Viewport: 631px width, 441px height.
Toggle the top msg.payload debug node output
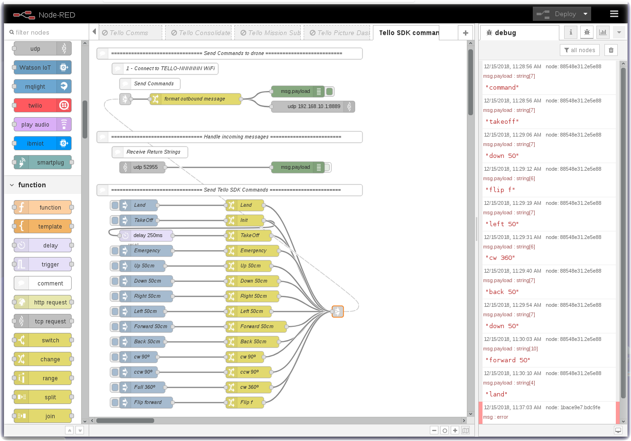coord(330,92)
